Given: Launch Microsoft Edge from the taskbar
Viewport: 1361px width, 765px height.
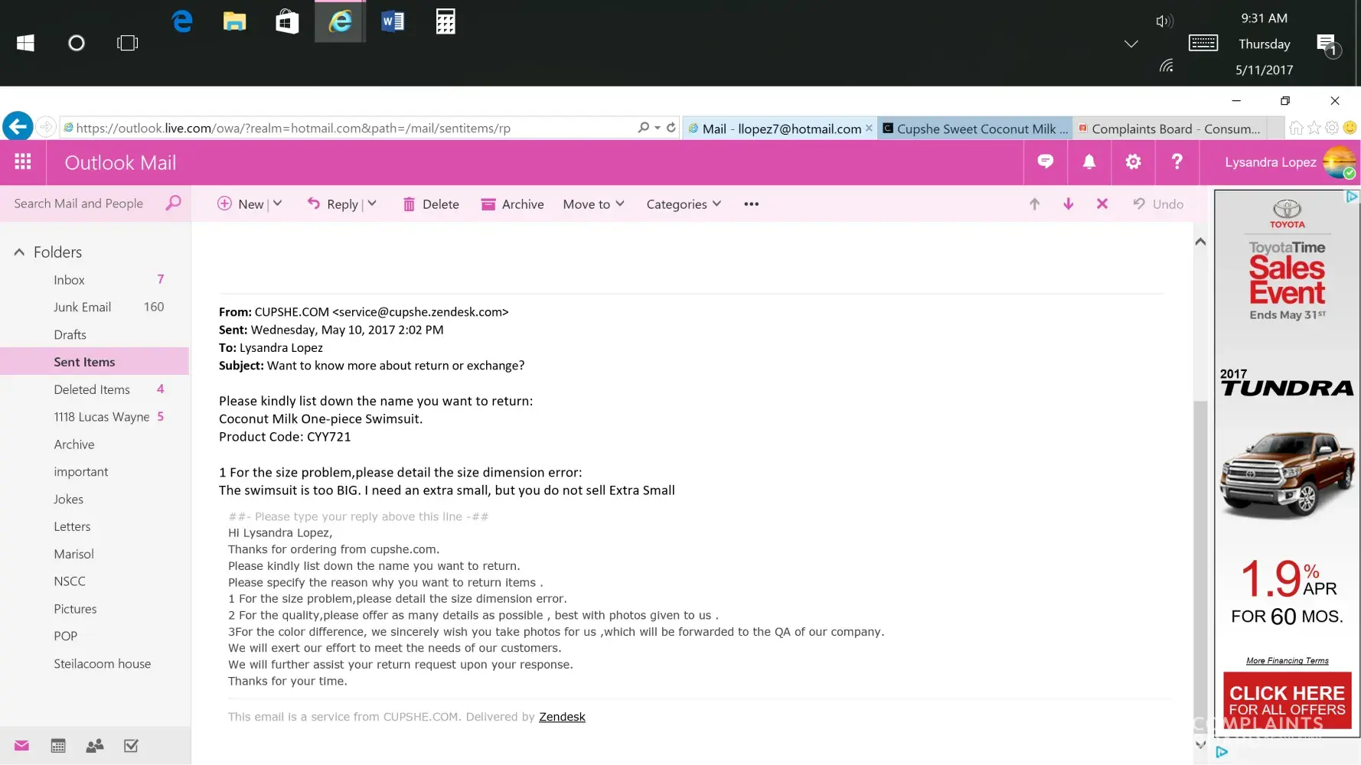Looking at the screenshot, I should [182, 21].
